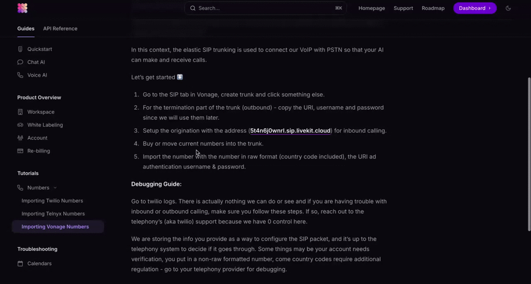Click the colorful logo icon in header
This screenshot has height=284, width=531.
coord(22,8)
